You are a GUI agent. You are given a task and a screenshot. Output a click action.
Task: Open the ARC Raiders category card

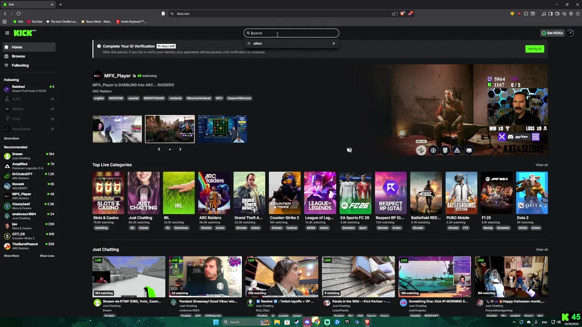pyautogui.click(x=214, y=193)
